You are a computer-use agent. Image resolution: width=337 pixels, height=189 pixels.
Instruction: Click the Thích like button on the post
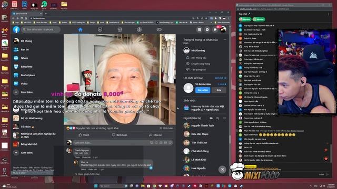click(84, 135)
